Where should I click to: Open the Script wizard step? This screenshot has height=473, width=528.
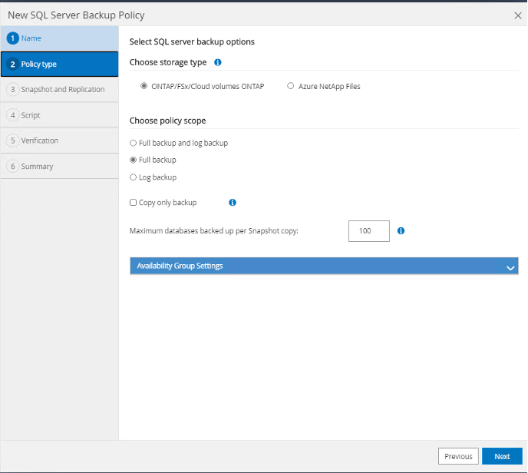click(x=31, y=115)
